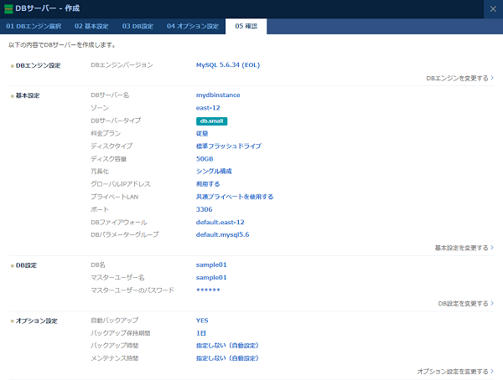The image size is (503, 380).
Task: Click the 3306 port value
Action: click(x=205, y=209)
